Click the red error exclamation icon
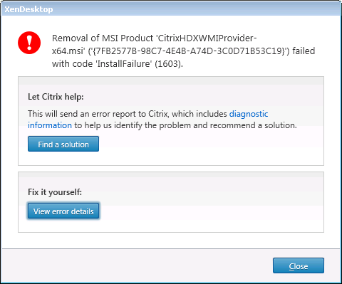The image size is (342, 284). pyautogui.click(x=29, y=43)
